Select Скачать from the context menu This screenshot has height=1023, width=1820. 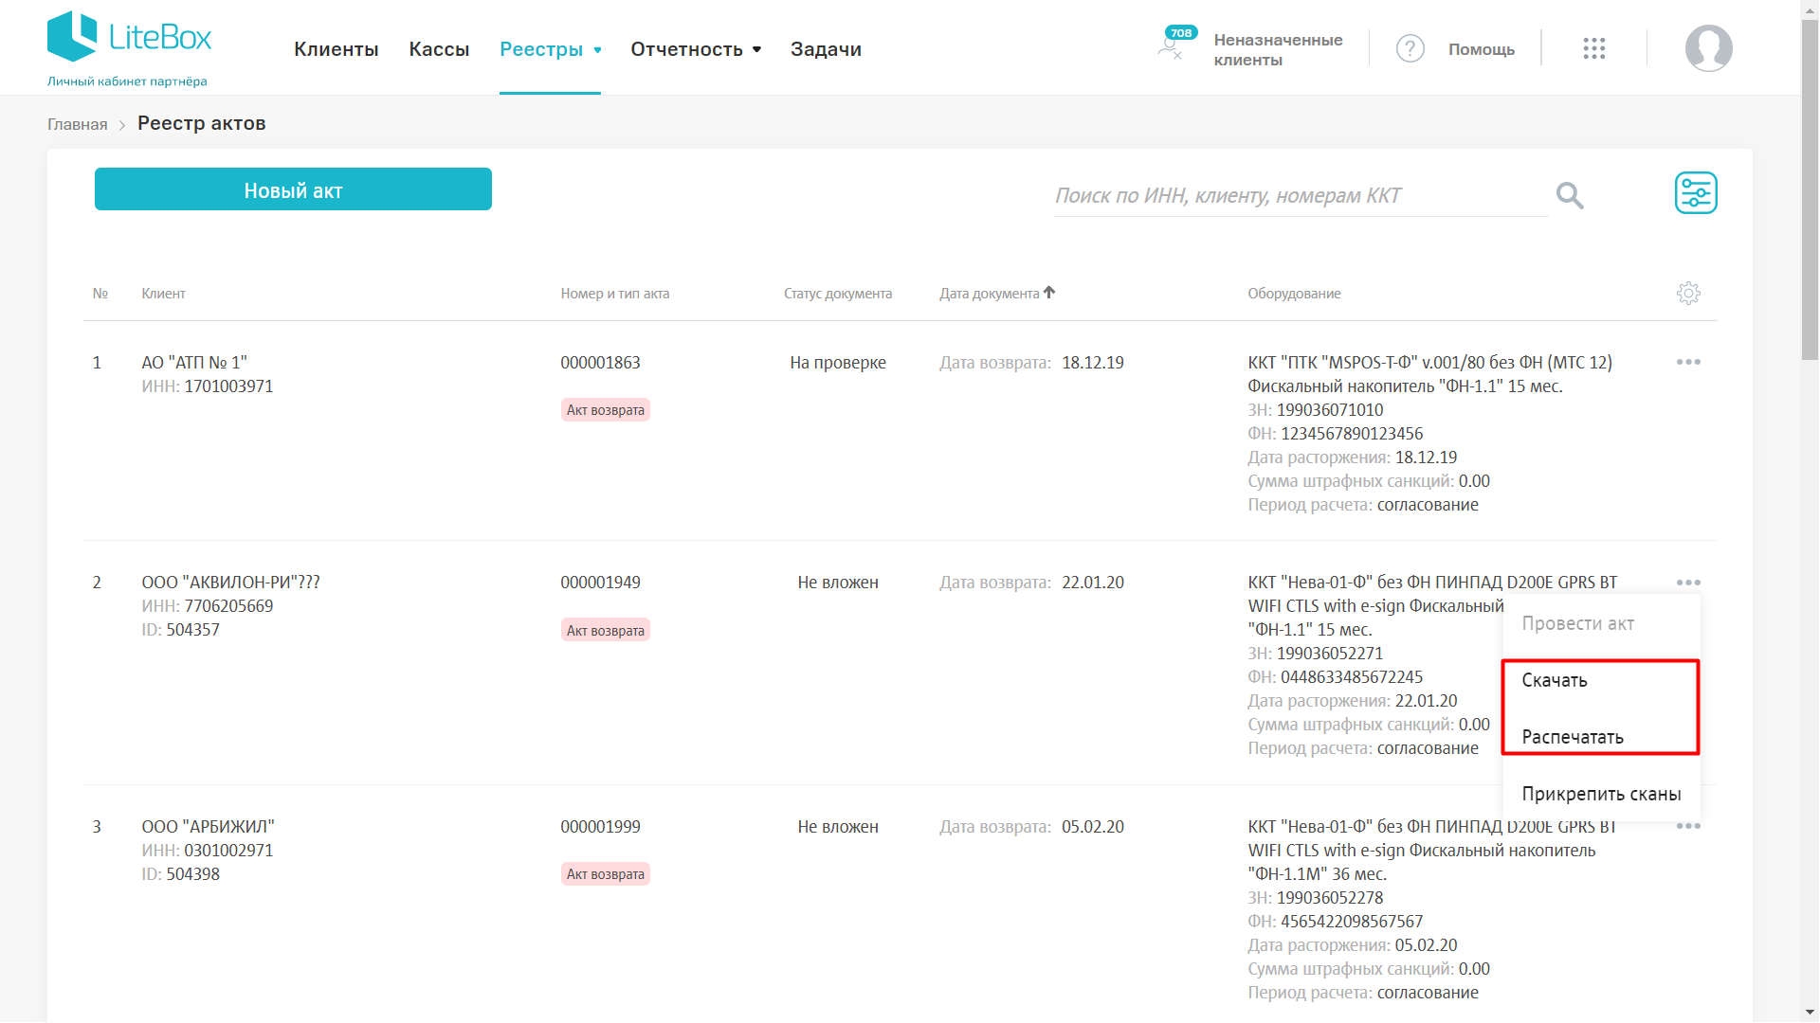[1554, 680]
